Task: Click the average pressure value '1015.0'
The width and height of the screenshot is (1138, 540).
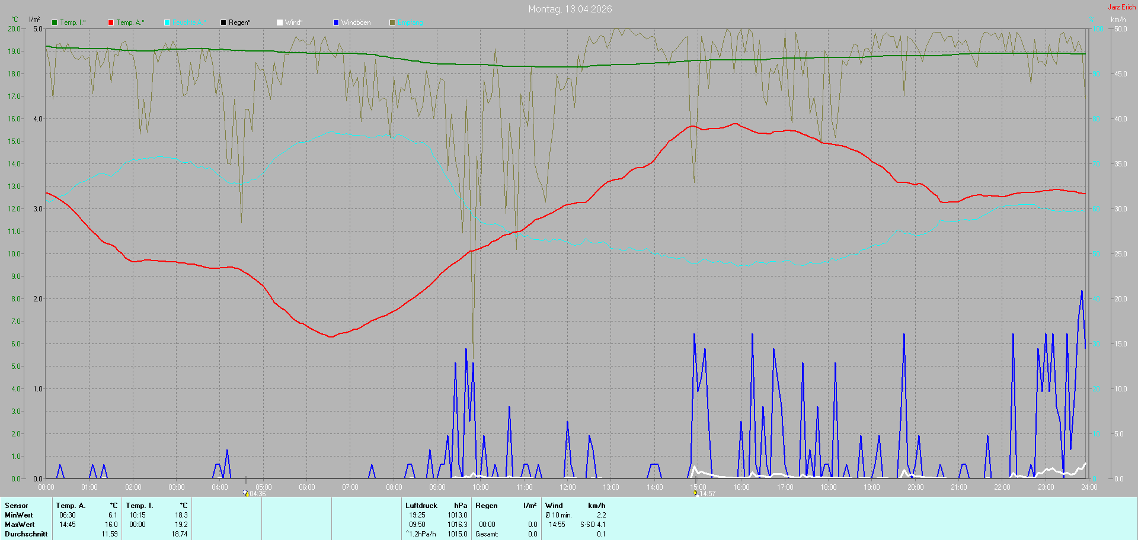Action: coord(458,534)
